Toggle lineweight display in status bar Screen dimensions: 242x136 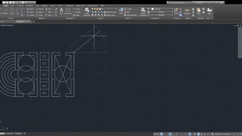(x=195, y=134)
